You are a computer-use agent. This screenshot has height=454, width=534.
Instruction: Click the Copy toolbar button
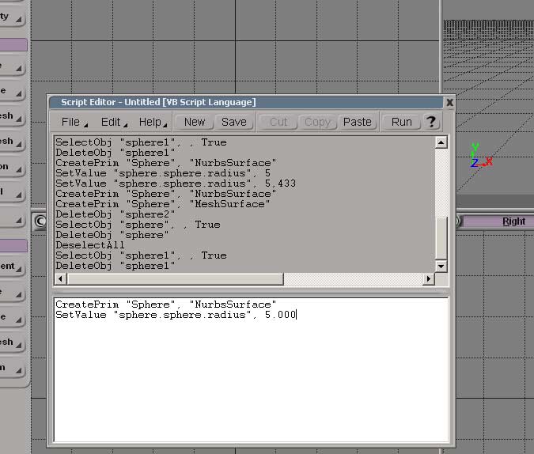[317, 122]
